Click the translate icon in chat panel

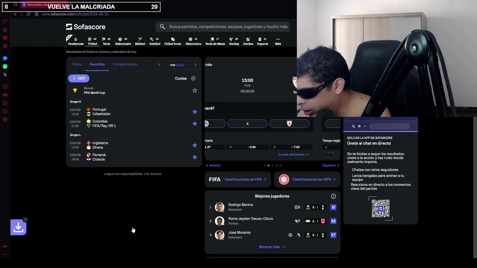coord(353,126)
